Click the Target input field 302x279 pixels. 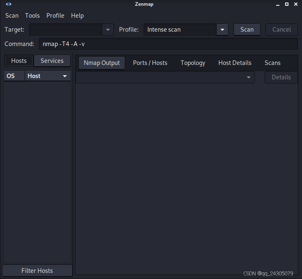click(66, 30)
